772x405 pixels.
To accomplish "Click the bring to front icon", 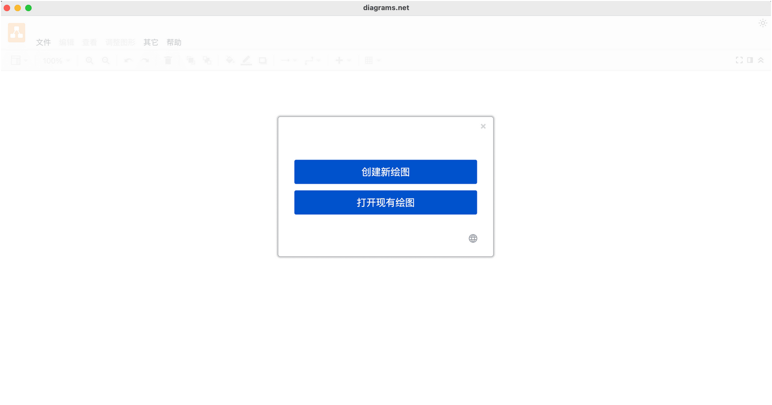I will (x=191, y=61).
